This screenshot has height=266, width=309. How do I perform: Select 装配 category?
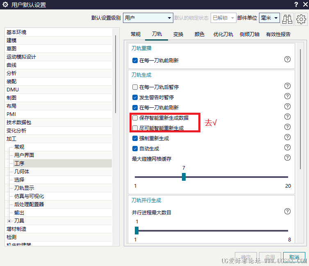pyautogui.click(x=59, y=82)
